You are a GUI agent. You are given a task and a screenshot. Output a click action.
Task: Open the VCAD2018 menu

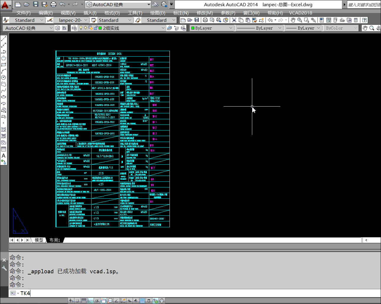(300, 13)
